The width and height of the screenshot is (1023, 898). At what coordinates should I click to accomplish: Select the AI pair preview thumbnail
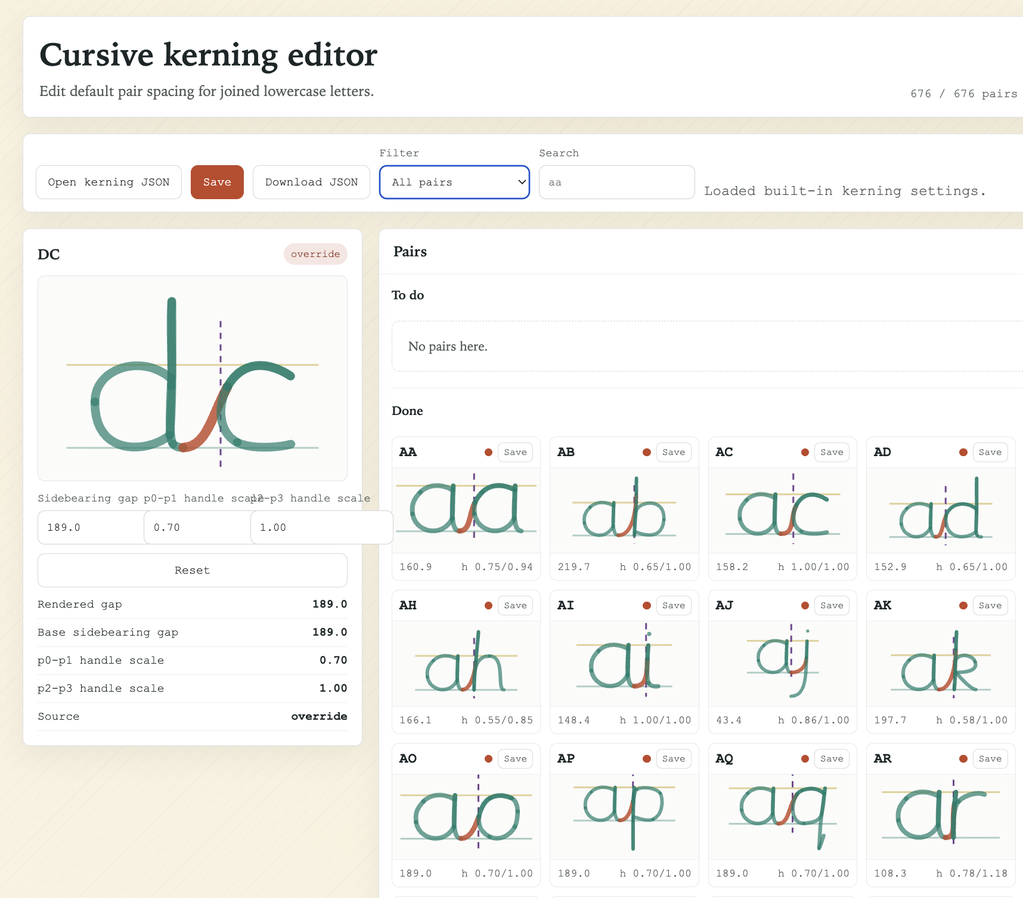point(624,664)
